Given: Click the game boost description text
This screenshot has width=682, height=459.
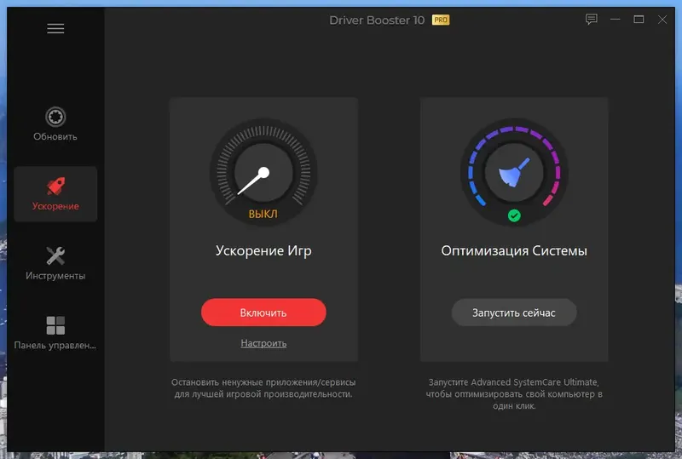Looking at the screenshot, I should (263, 388).
